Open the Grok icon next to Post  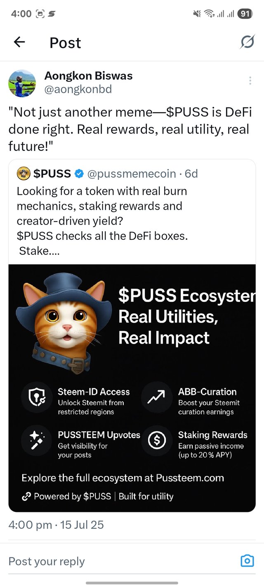247,42
